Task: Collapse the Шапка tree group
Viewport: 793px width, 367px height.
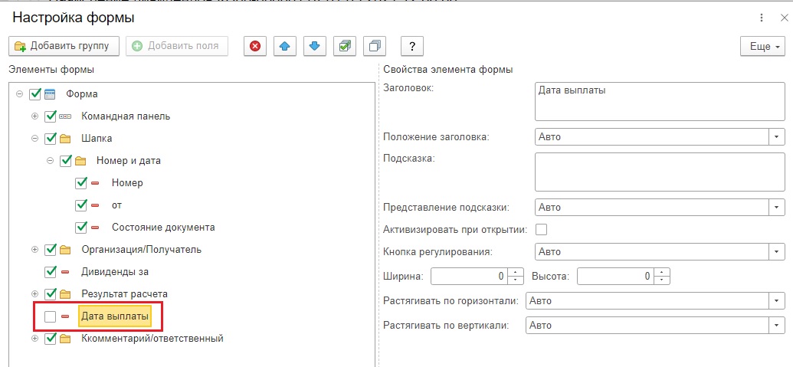Action: coord(35,139)
